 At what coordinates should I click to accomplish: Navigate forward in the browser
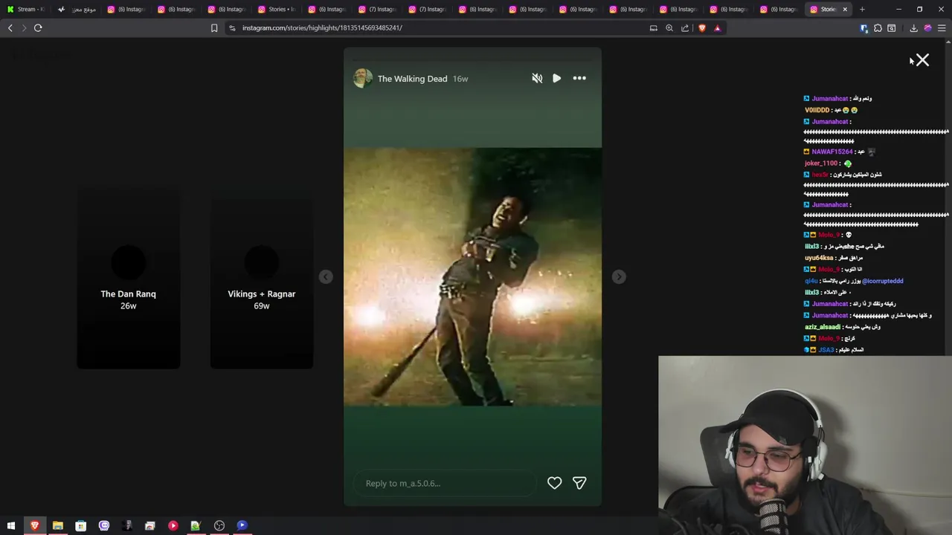pos(24,28)
